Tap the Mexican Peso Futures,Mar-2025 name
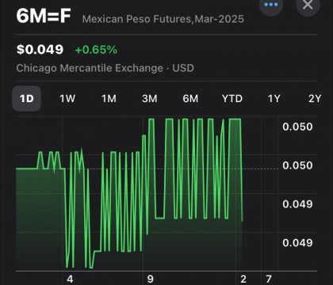Image resolution: width=333 pixels, height=285 pixels. click(x=163, y=19)
